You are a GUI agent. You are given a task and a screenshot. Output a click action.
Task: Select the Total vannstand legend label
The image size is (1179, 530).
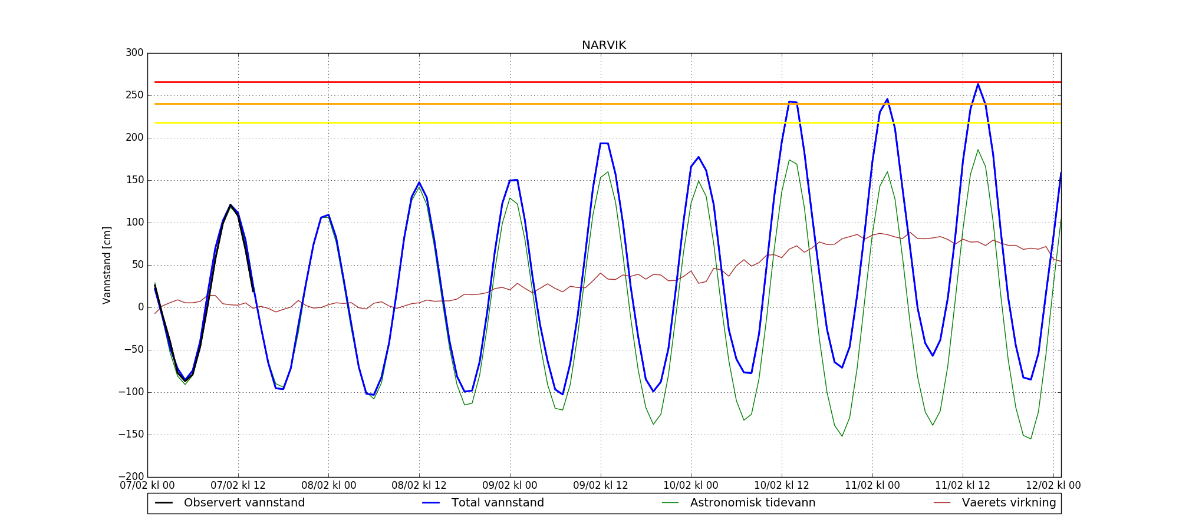(x=498, y=503)
